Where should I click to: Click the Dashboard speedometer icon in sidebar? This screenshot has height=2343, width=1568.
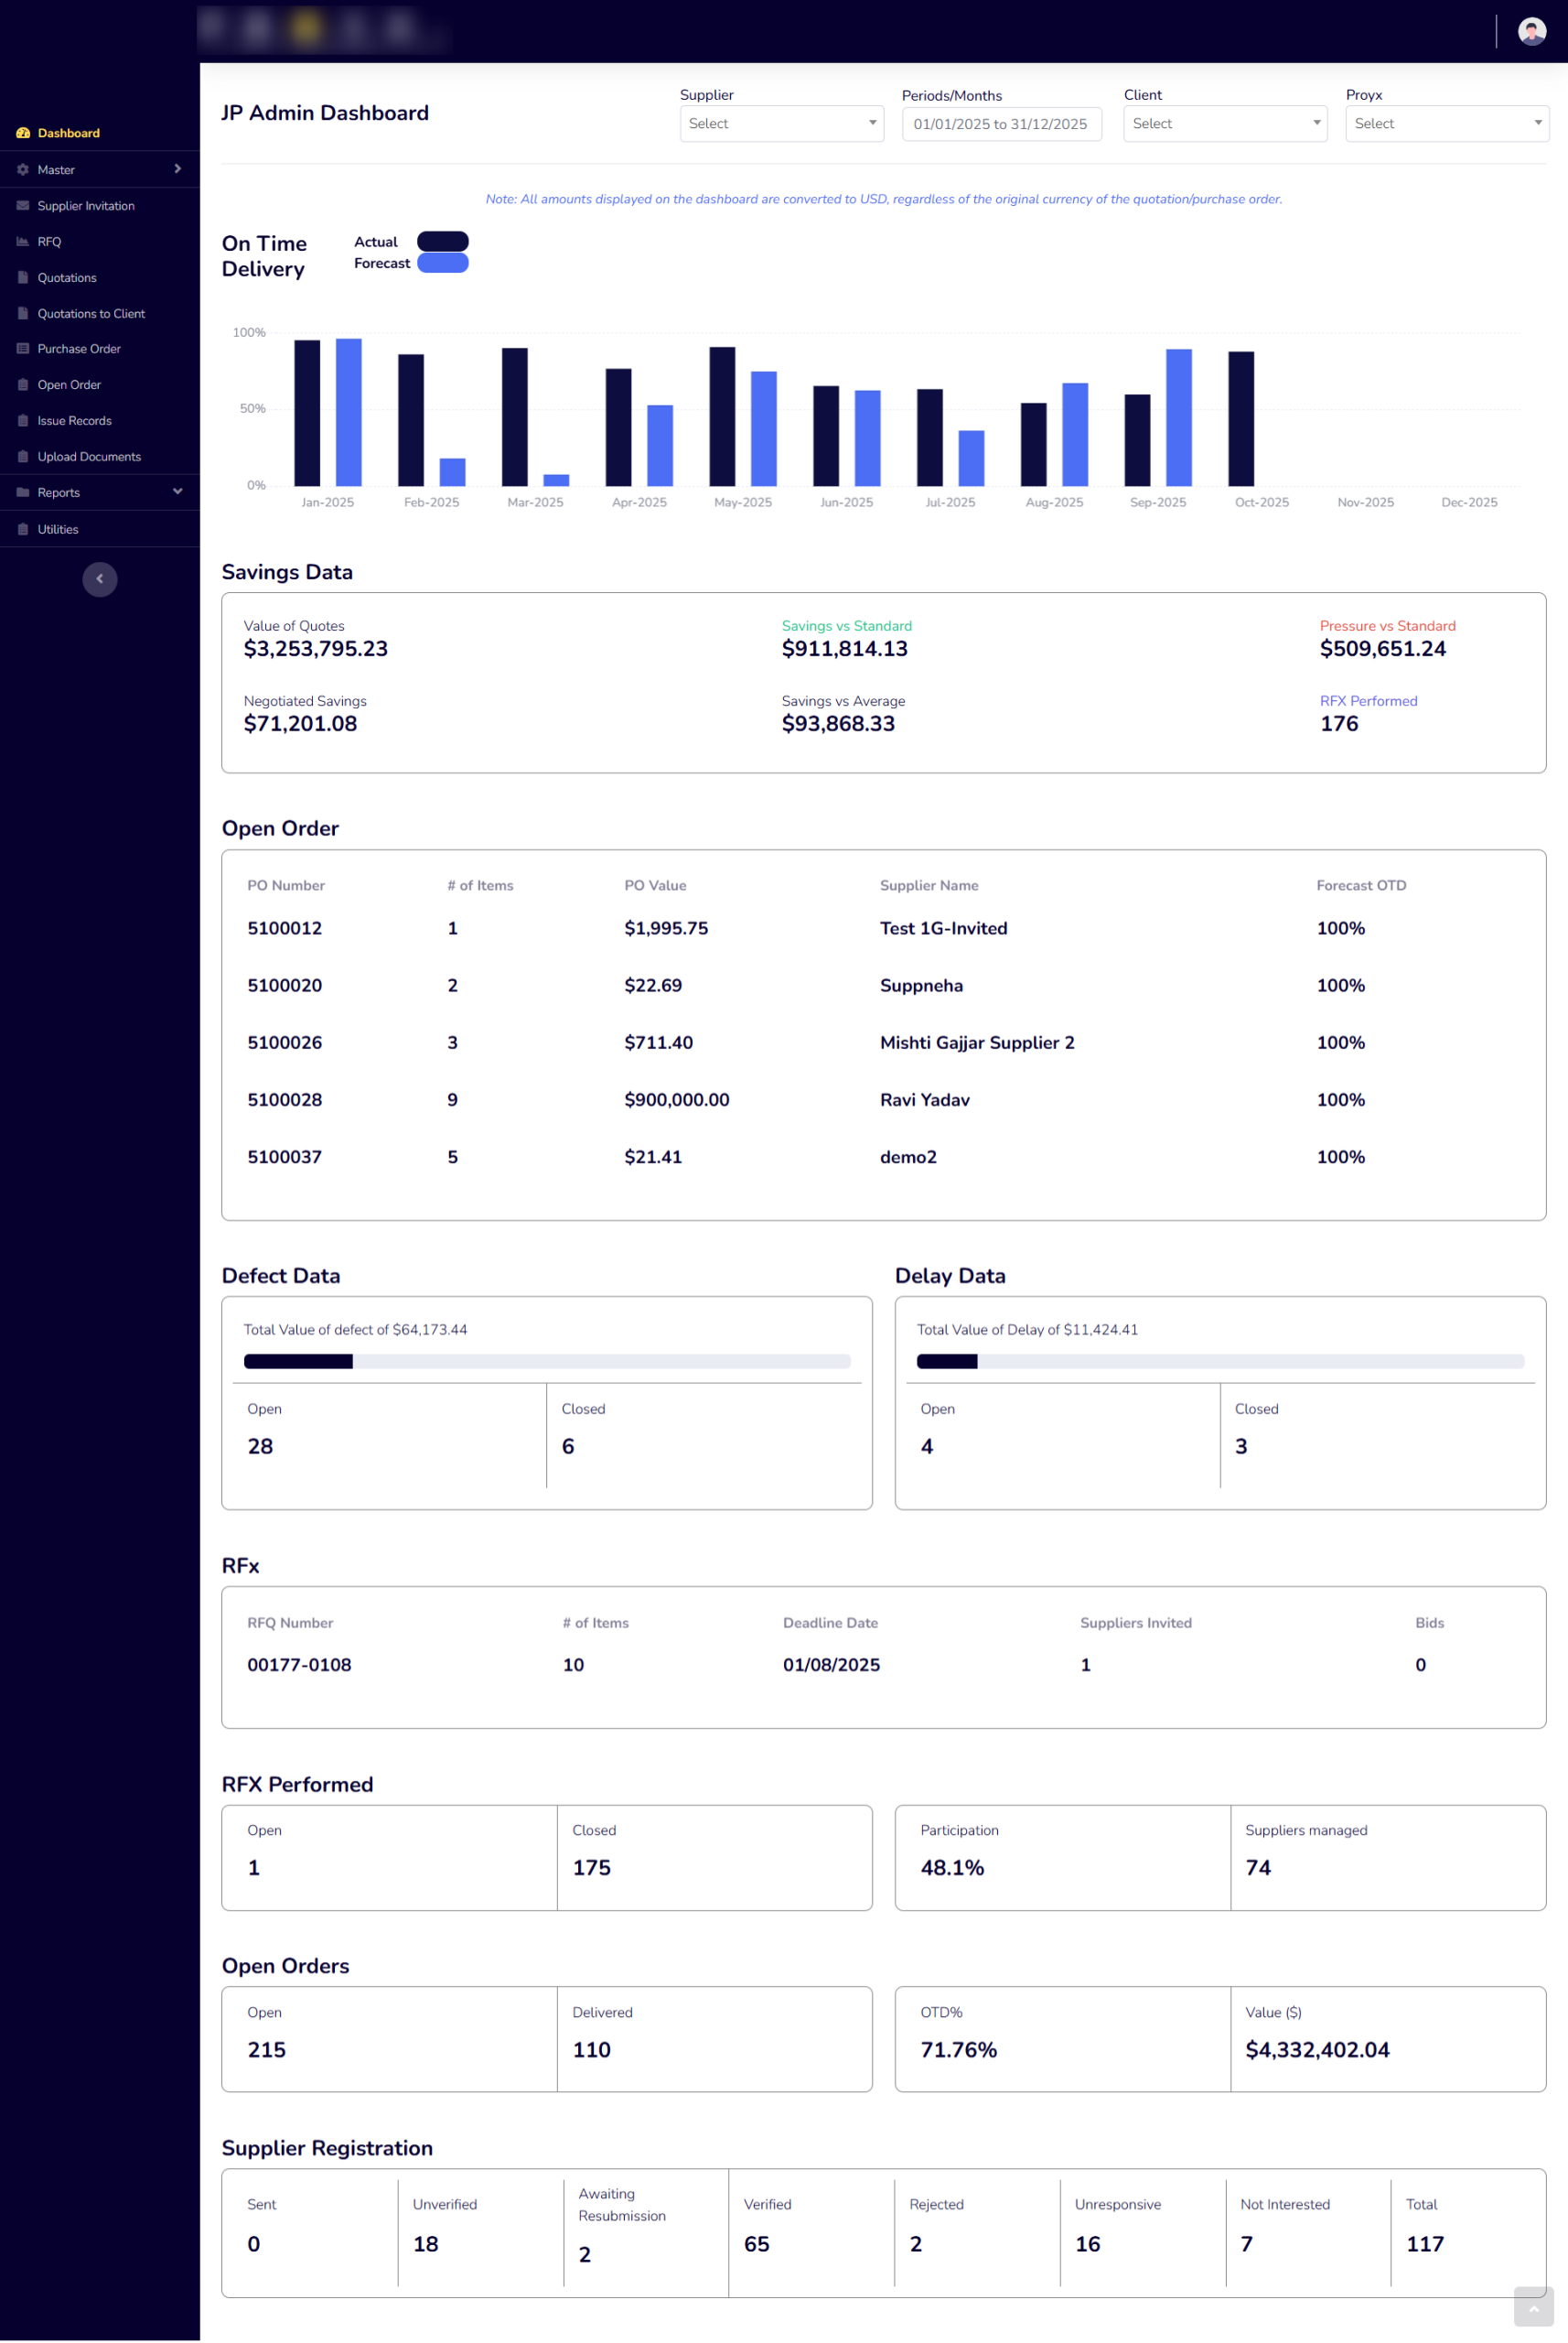tap(23, 133)
